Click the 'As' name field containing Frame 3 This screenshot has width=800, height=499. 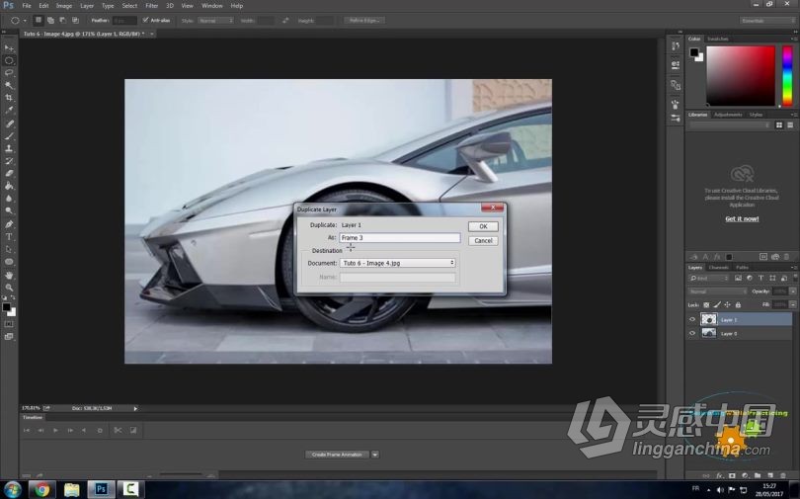(399, 238)
